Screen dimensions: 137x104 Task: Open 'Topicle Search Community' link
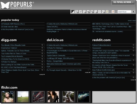(x=56, y=56)
